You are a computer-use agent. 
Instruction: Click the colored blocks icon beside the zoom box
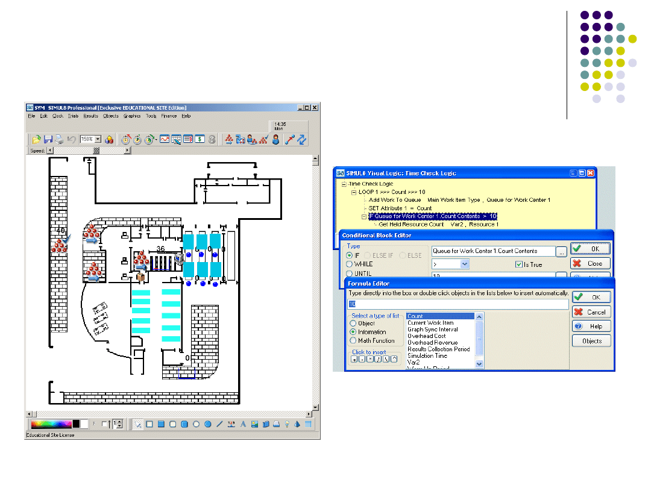[109, 139]
